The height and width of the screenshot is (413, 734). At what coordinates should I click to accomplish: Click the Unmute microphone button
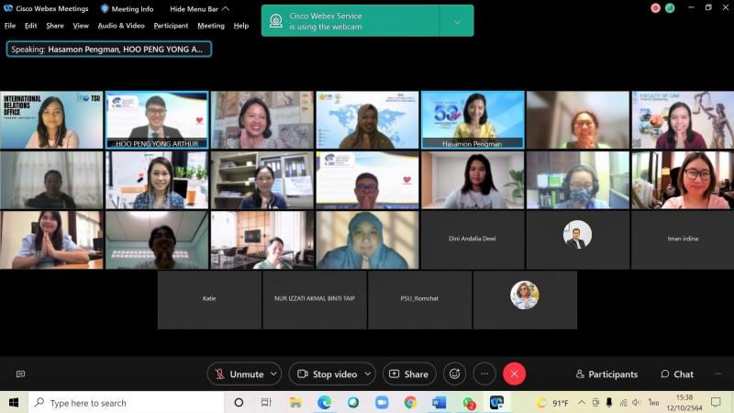point(239,374)
